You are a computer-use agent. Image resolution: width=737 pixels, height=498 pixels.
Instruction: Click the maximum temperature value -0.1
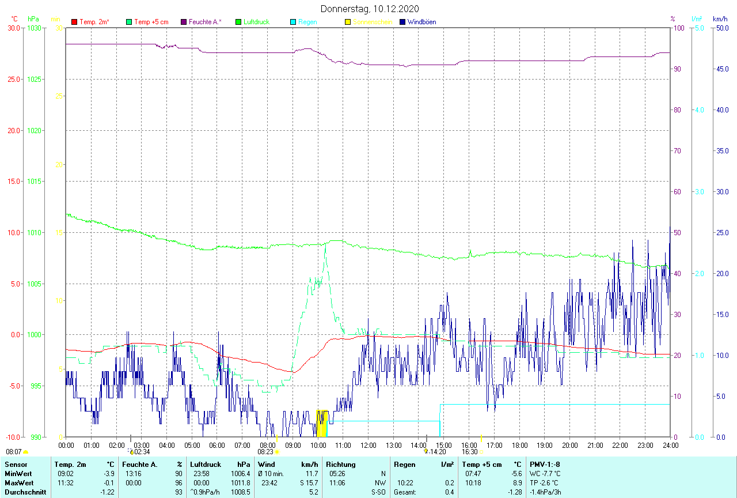(109, 483)
